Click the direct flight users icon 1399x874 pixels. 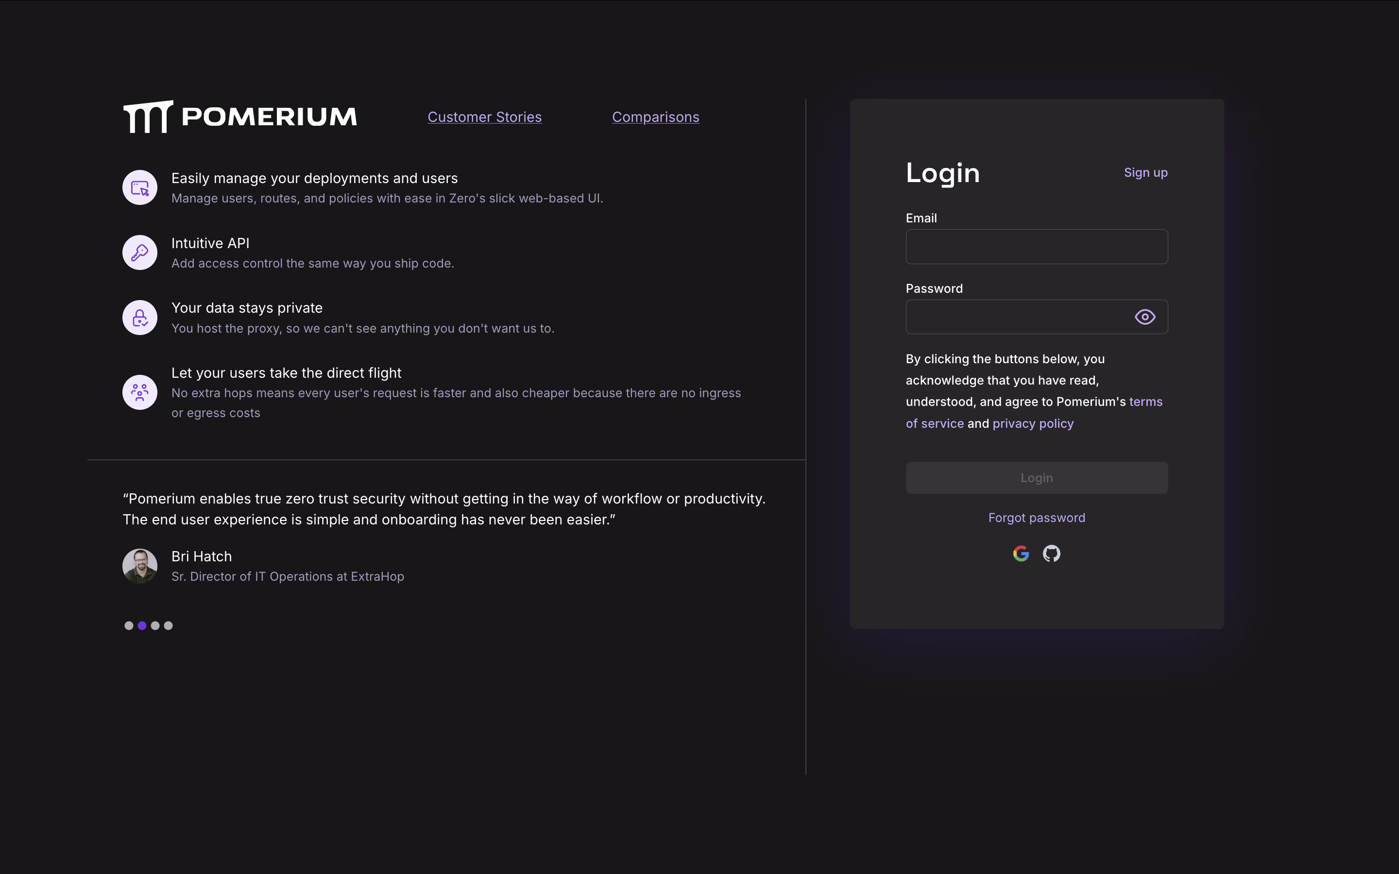(x=140, y=392)
